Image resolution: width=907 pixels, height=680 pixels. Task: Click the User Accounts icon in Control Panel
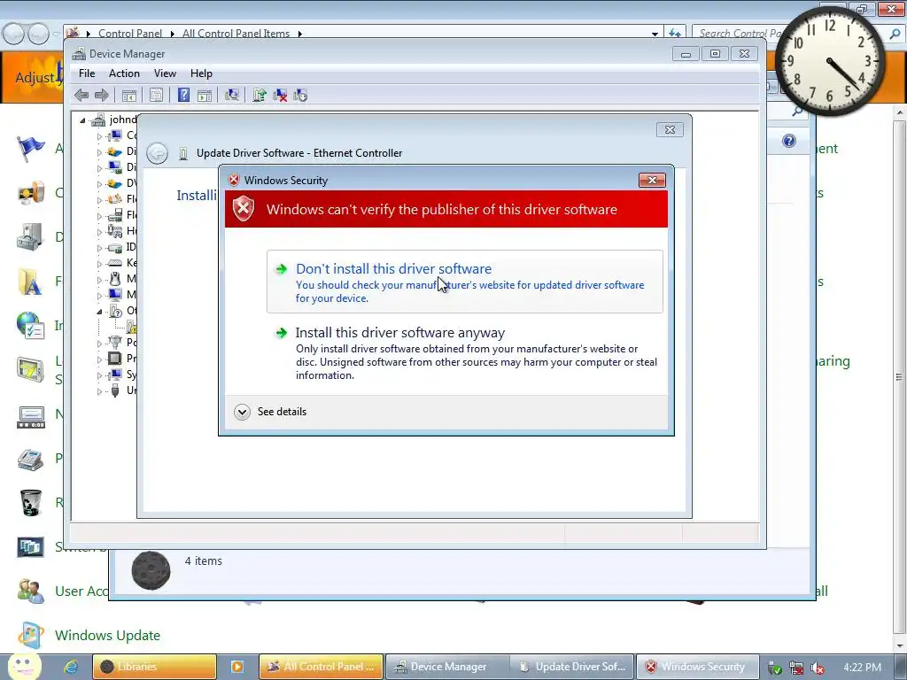[x=30, y=591]
